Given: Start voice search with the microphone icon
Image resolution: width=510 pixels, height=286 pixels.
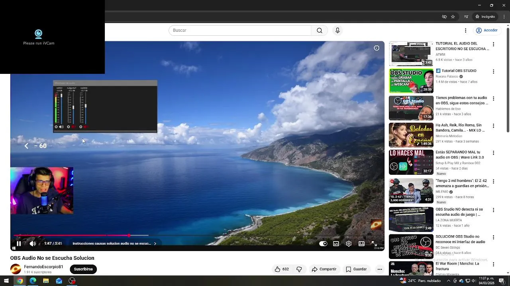Looking at the screenshot, I should (337, 31).
